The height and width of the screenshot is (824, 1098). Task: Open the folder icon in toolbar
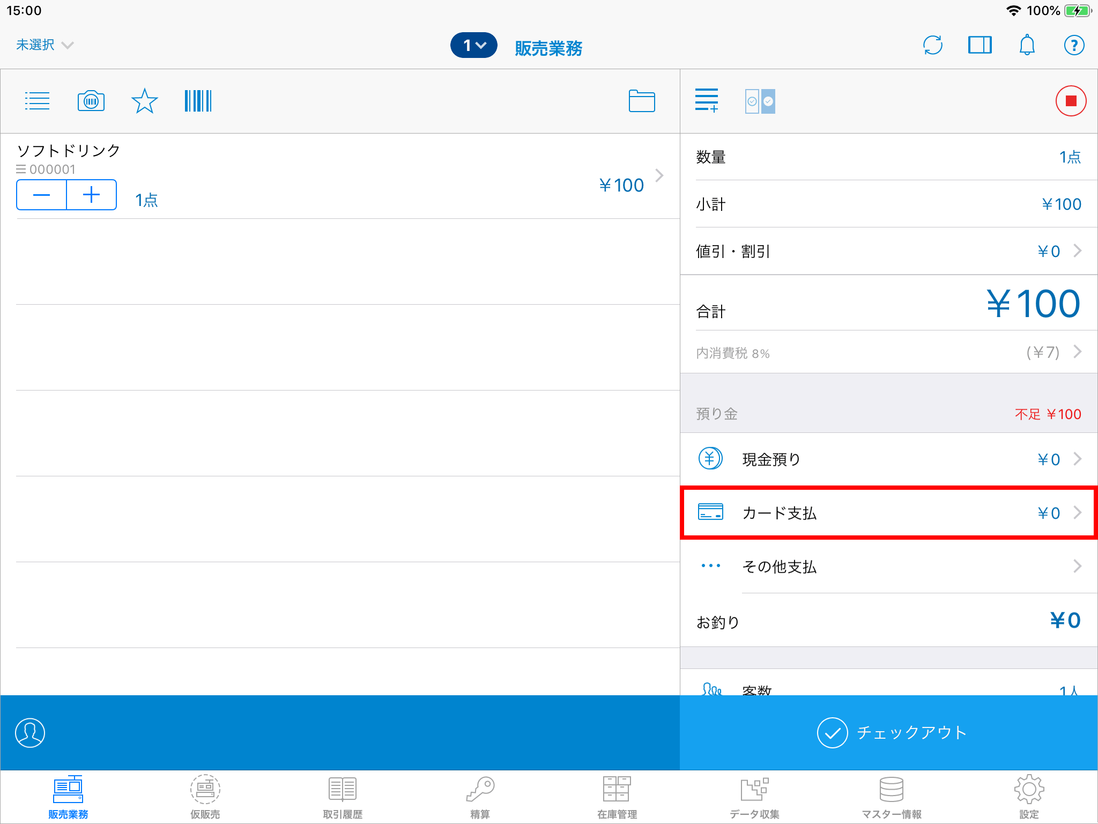coord(641,101)
